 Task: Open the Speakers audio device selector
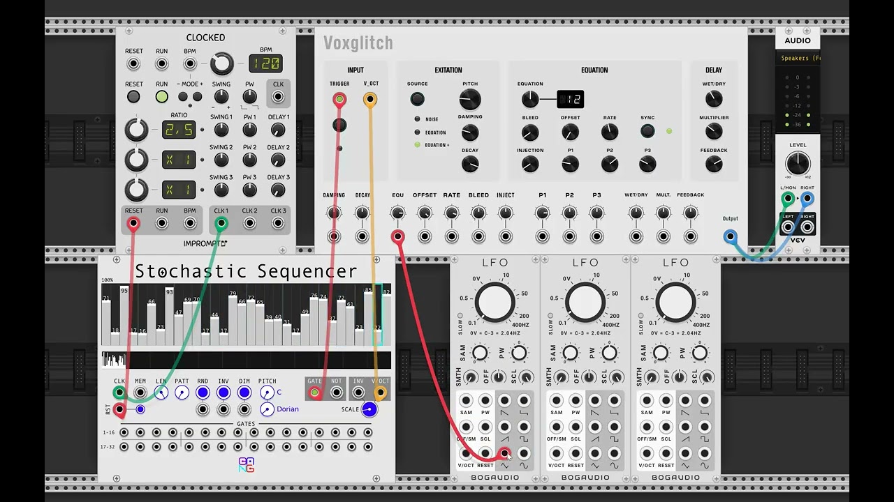pos(798,59)
